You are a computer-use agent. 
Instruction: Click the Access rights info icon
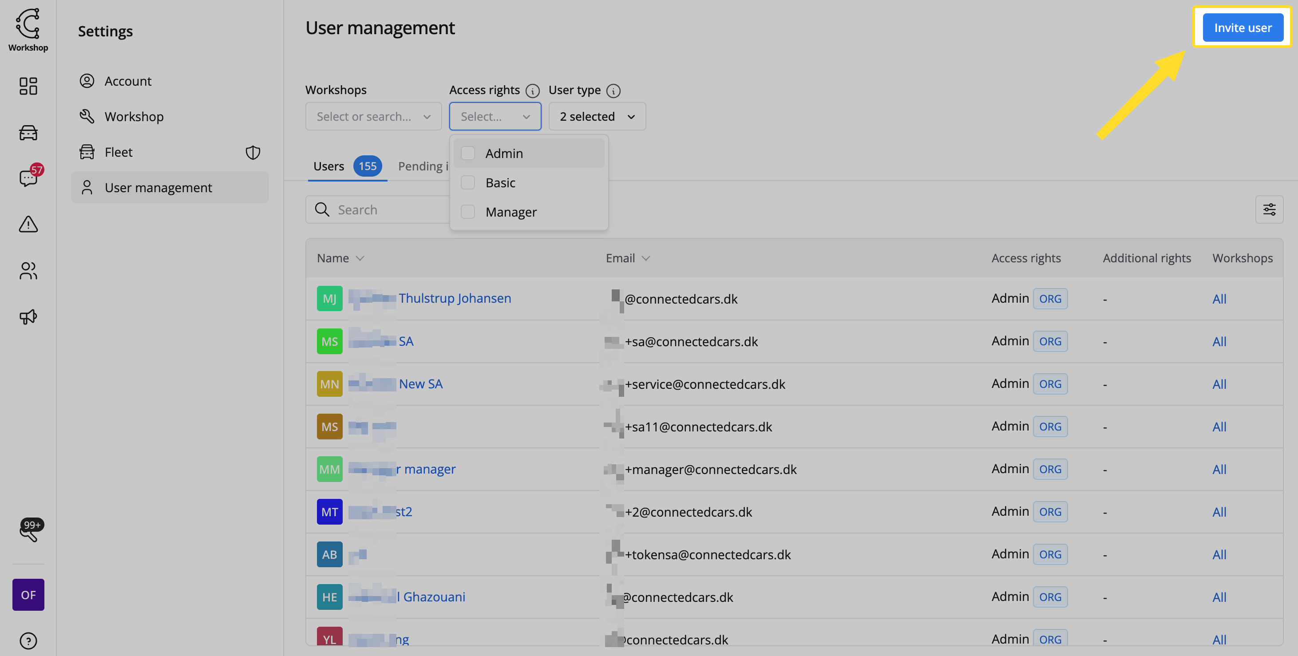[532, 91]
